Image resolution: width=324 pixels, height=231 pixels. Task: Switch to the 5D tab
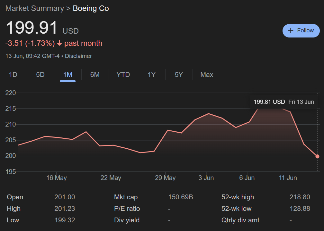point(40,75)
